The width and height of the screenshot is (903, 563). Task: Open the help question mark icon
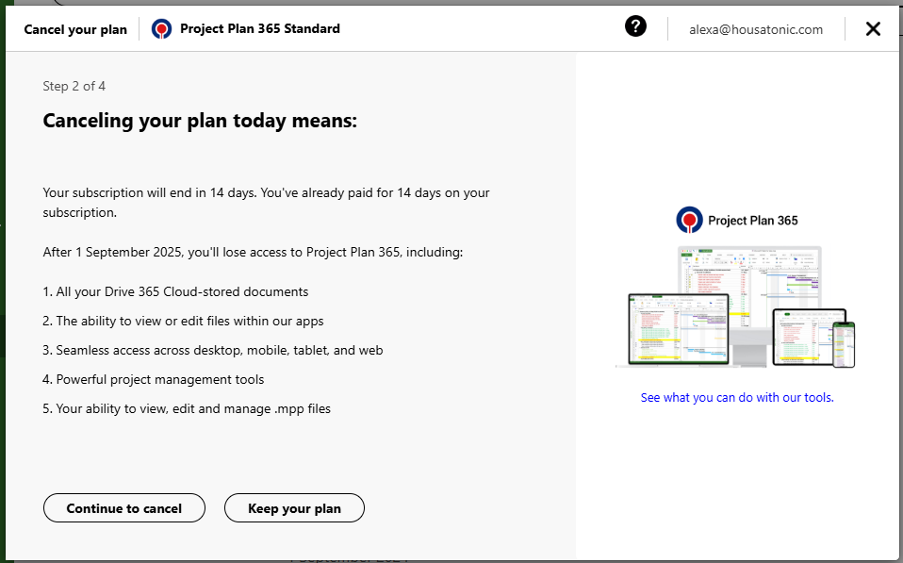tap(636, 26)
